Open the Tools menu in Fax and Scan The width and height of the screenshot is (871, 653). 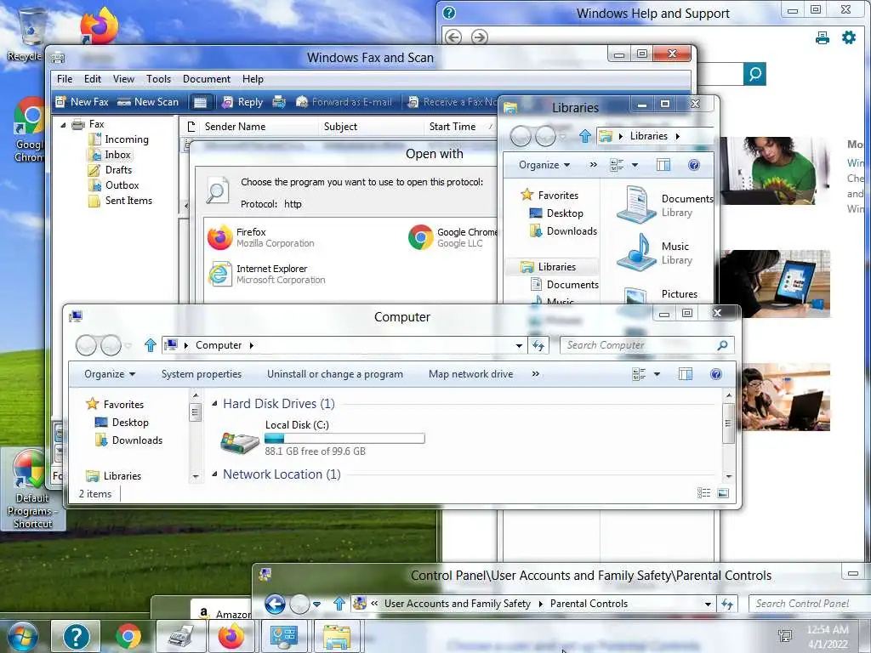click(158, 79)
